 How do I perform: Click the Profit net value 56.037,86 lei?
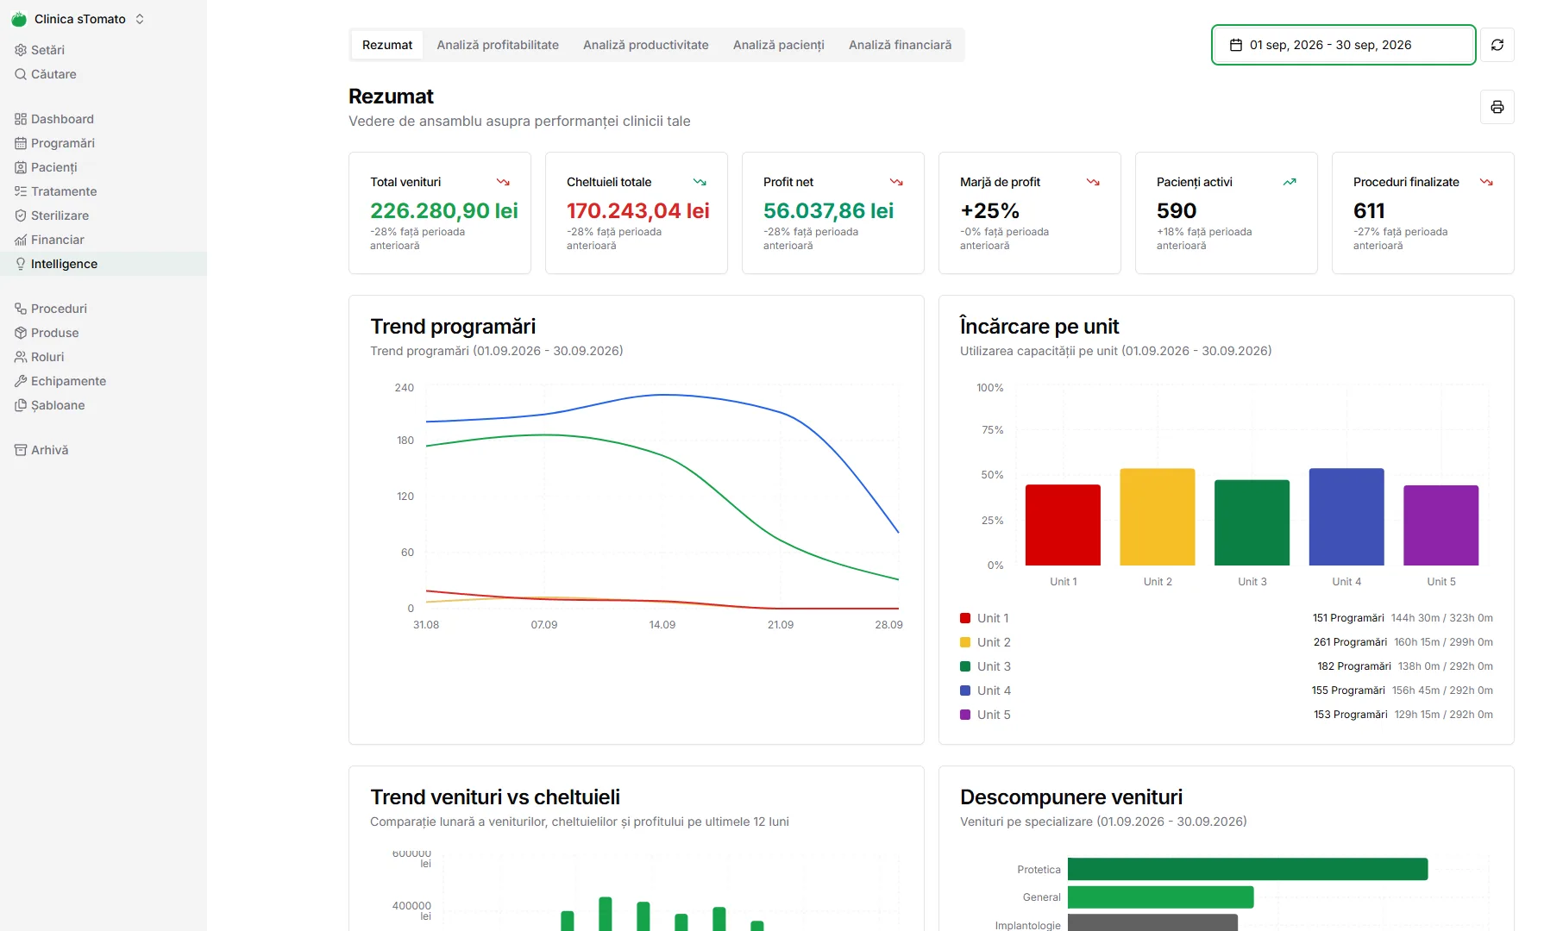[x=828, y=210]
